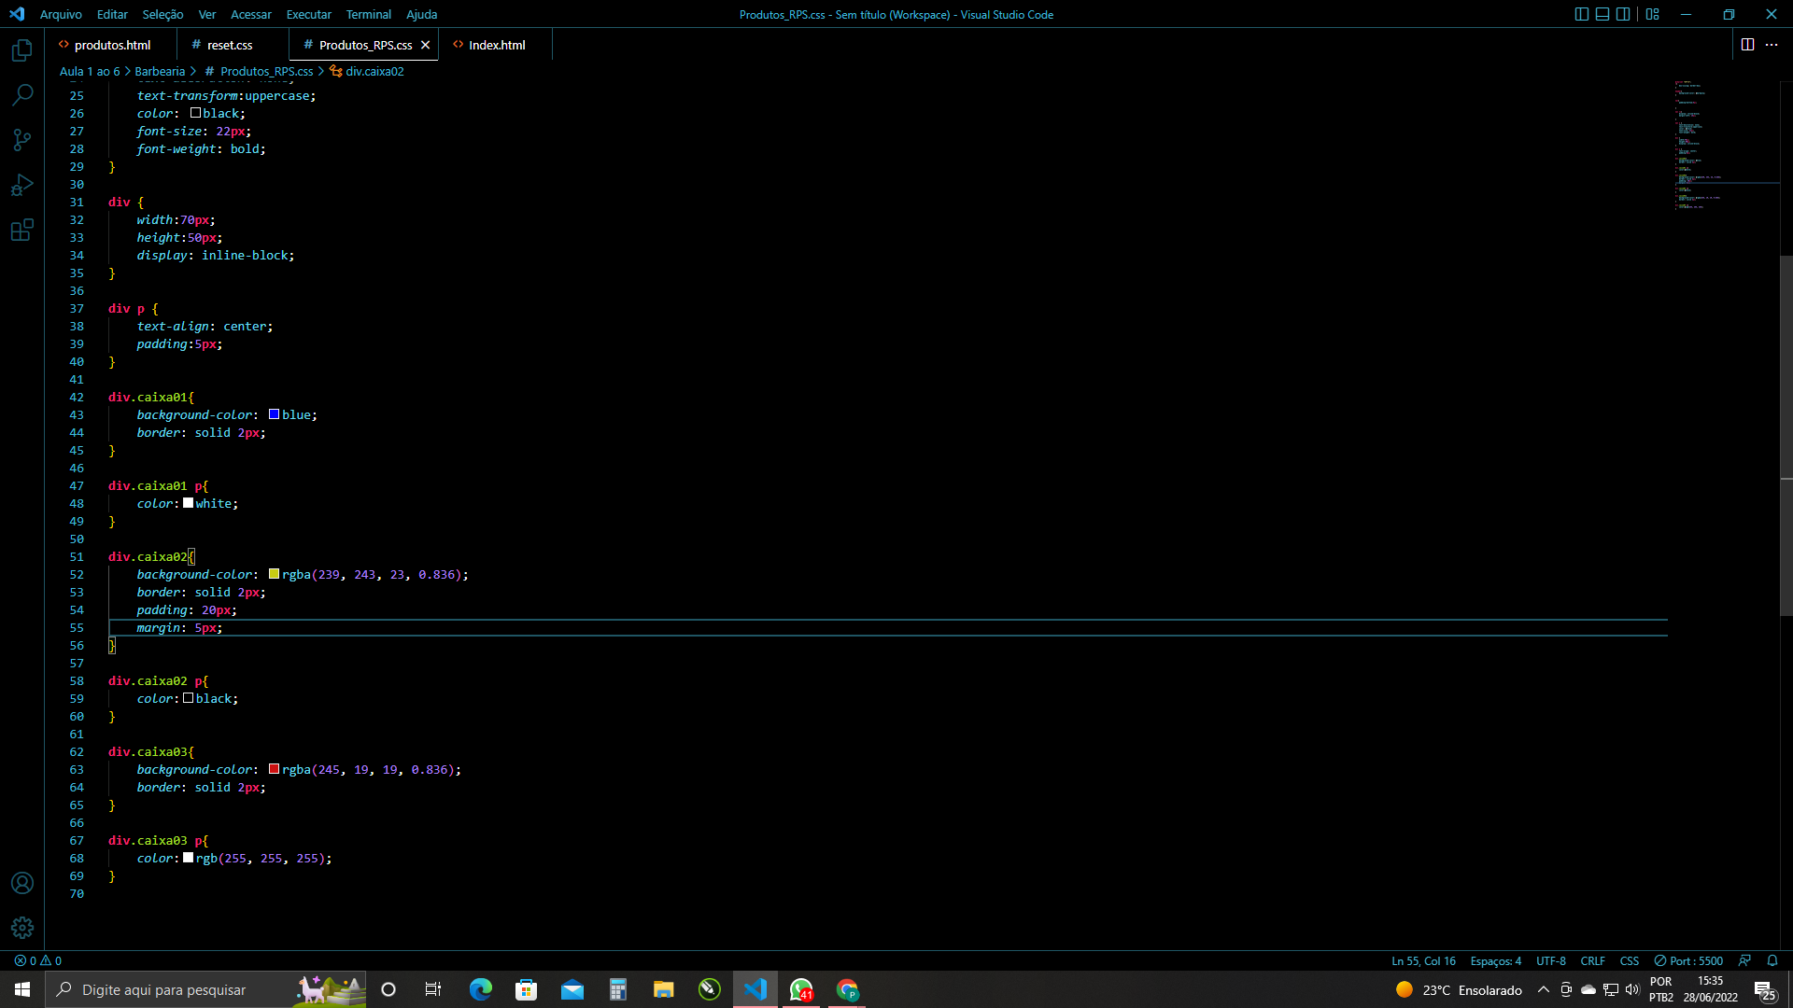
Task: Click the Windows search box
Action: click(205, 989)
